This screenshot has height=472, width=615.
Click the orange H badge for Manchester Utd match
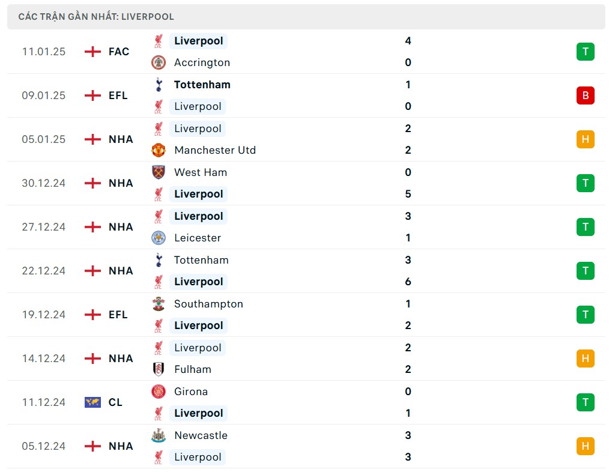click(x=585, y=139)
